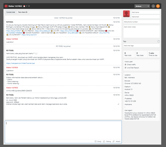Image resolution: width=166 pixels, height=147 pixels.
Task: Open the wa.me WhatsApp link
Action: click(x=14, y=33)
